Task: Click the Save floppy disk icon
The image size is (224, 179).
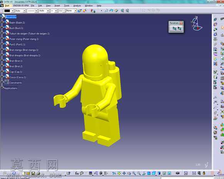Action: [x=33, y=174]
